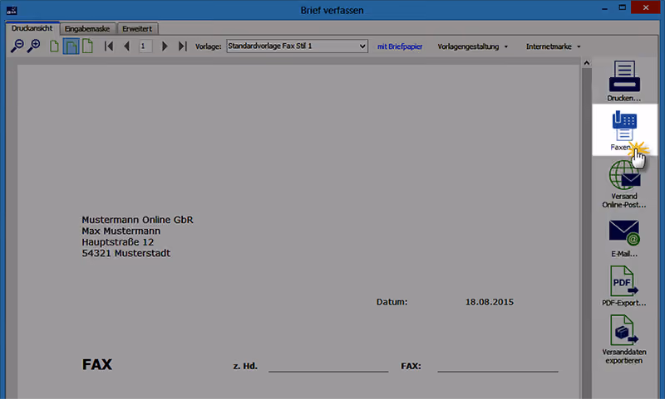
Task: Click the zoom in magnifier icon
Action: pos(33,46)
